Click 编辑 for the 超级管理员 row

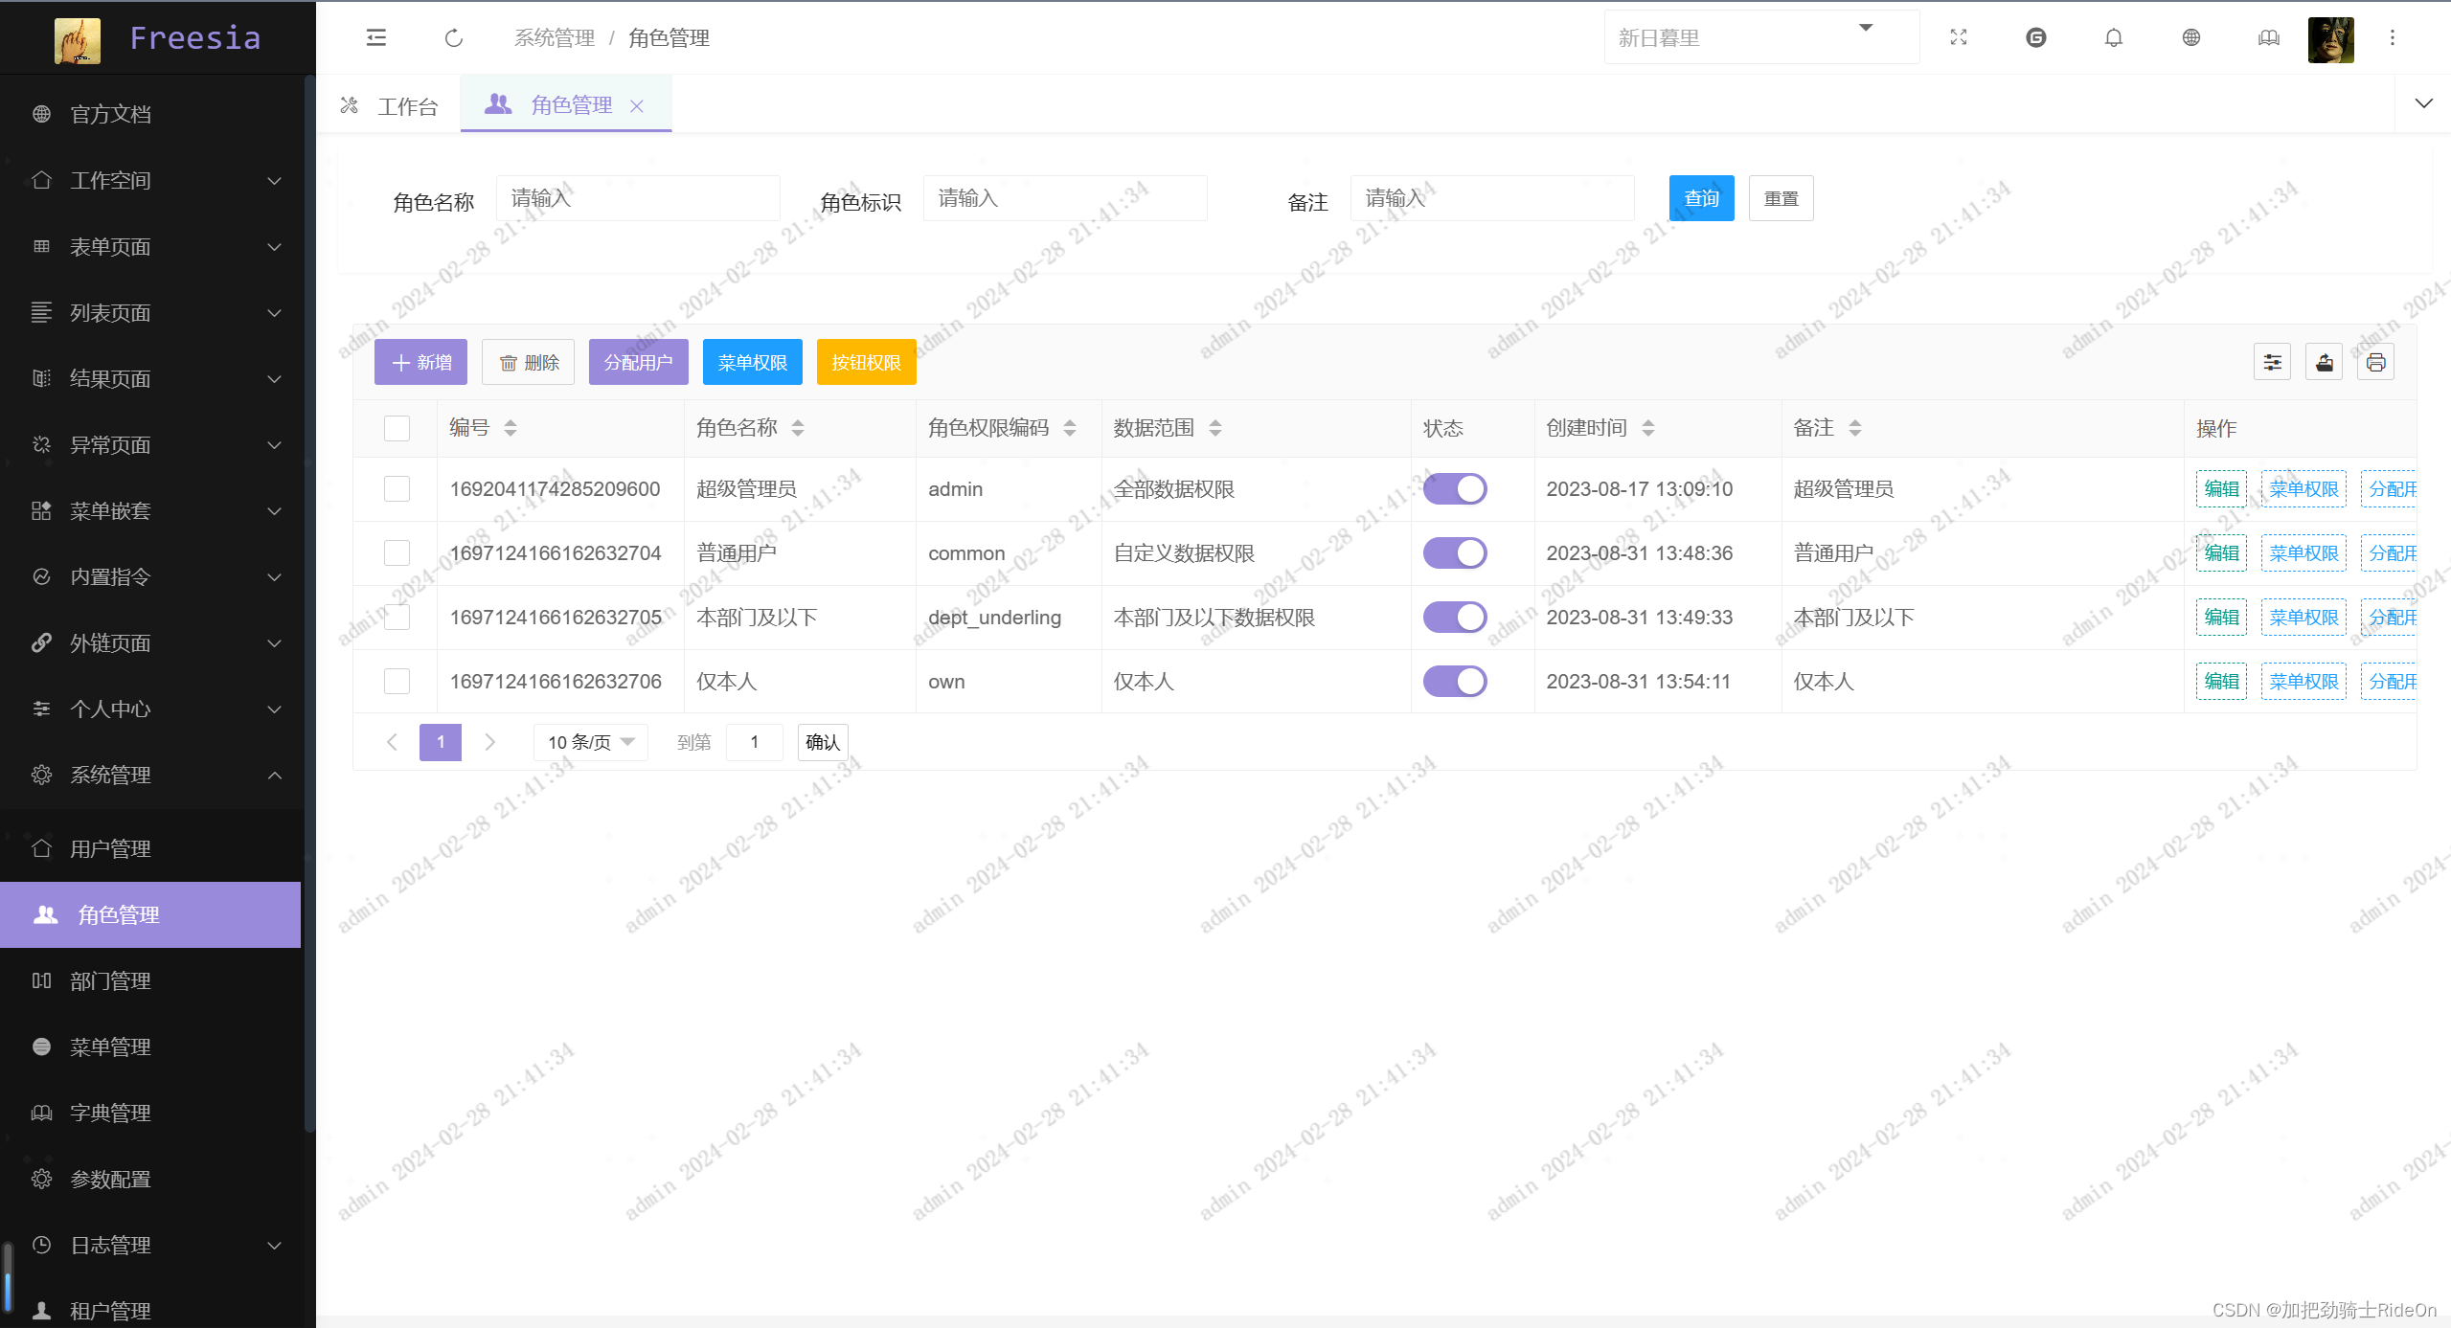click(2221, 489)
